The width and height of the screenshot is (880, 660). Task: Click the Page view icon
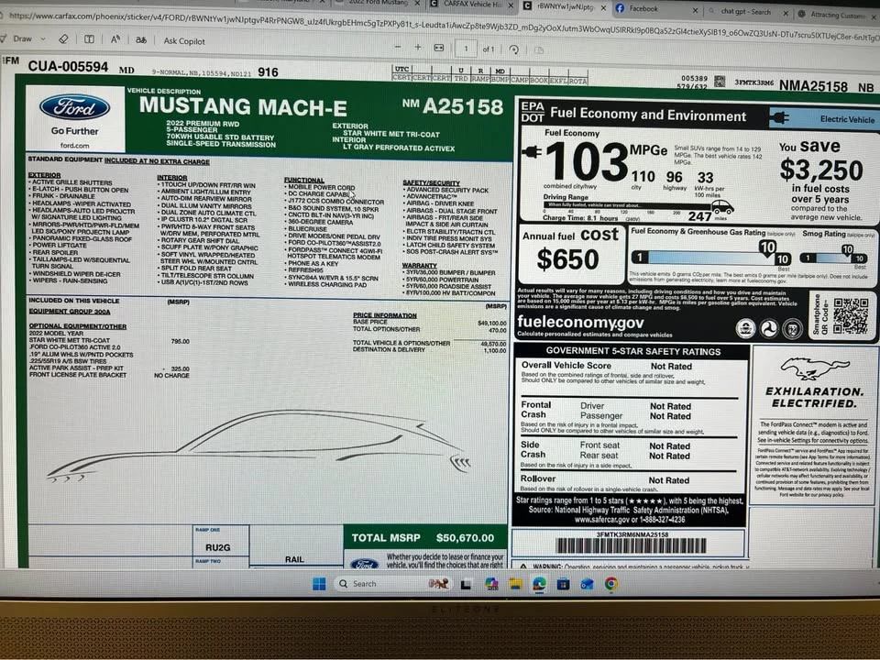point(539,49)
